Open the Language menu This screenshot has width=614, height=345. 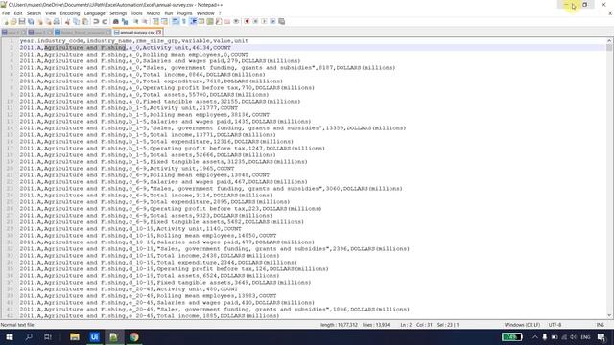94,13
